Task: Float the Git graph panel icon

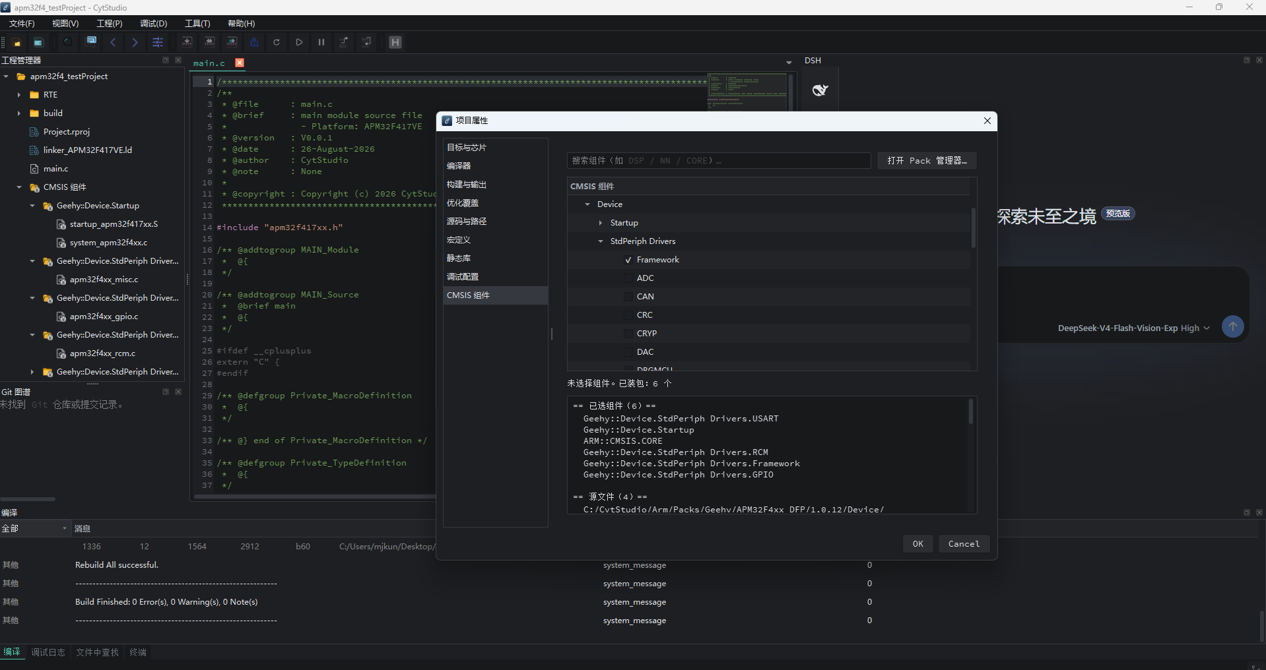Action: pyautogui.click(x=166, y=392)
